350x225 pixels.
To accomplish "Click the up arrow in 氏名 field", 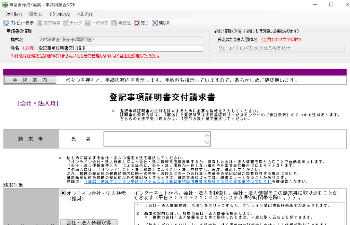I will click(x=207, y=135).
